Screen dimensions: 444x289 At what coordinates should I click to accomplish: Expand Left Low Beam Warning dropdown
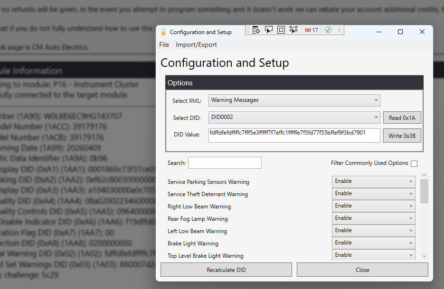[x=374, y=231]
